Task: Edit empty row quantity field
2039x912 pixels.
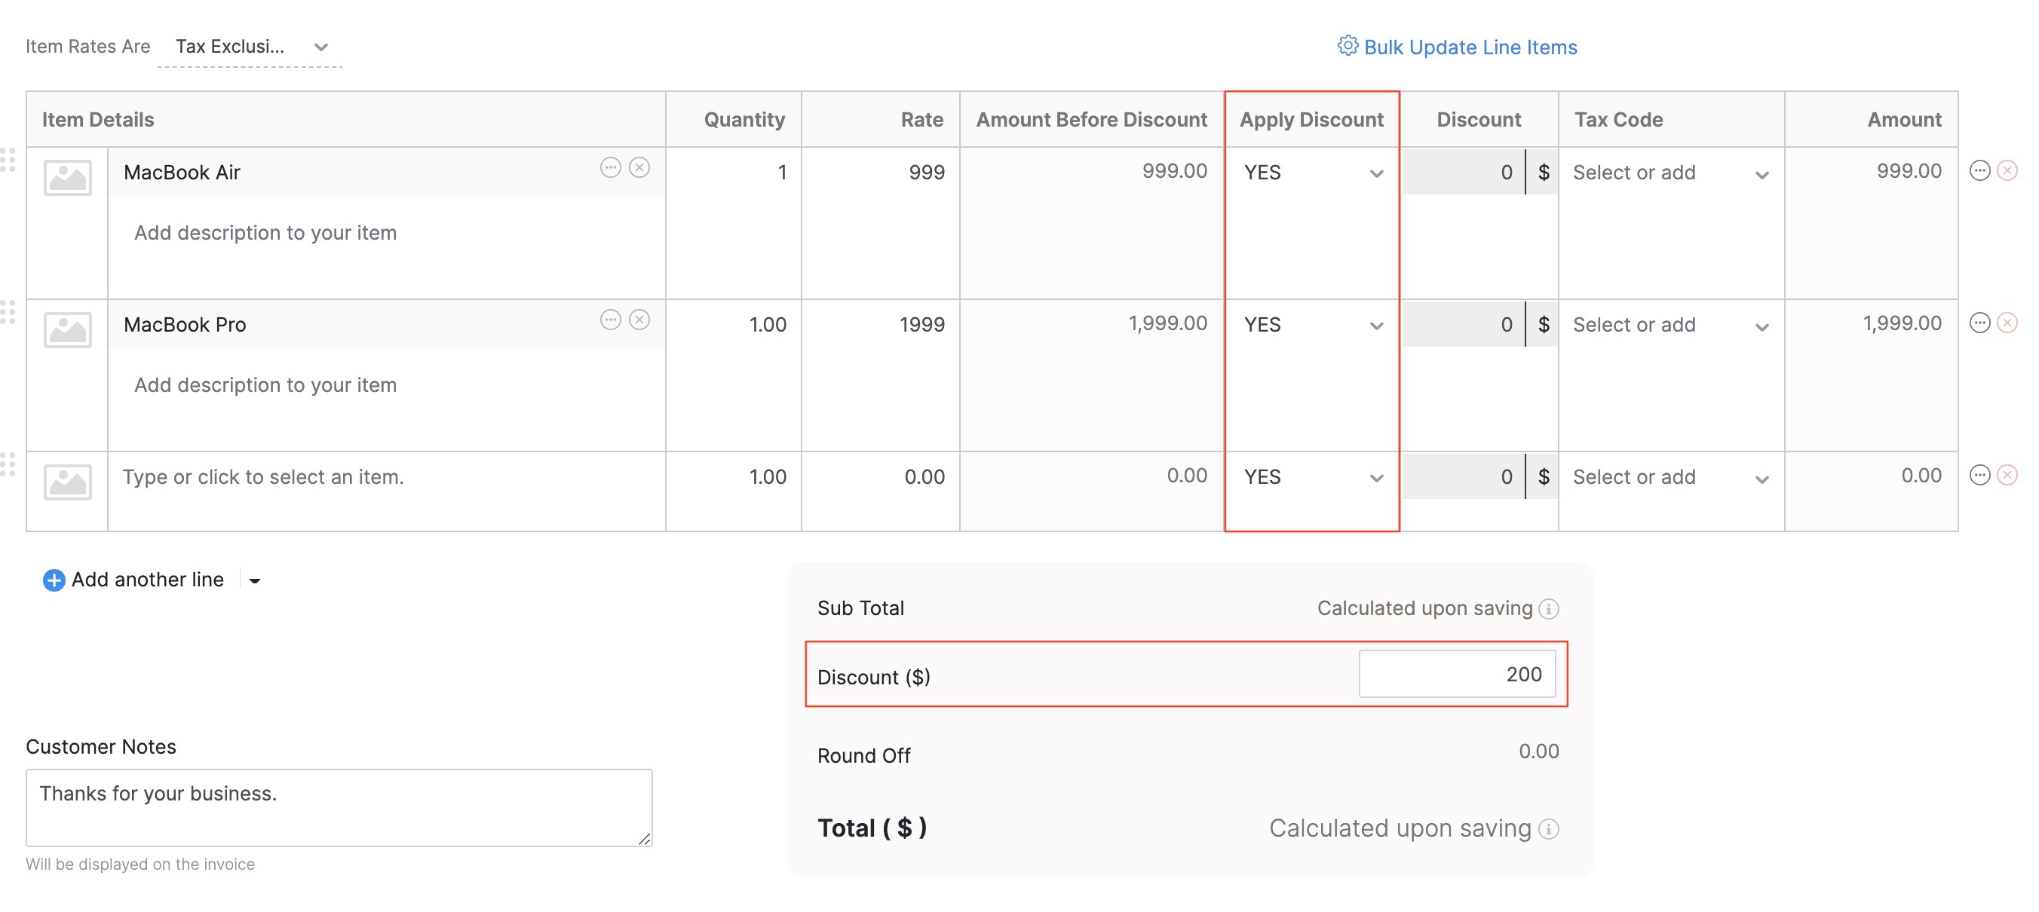Action: click(x=734, y=477)
